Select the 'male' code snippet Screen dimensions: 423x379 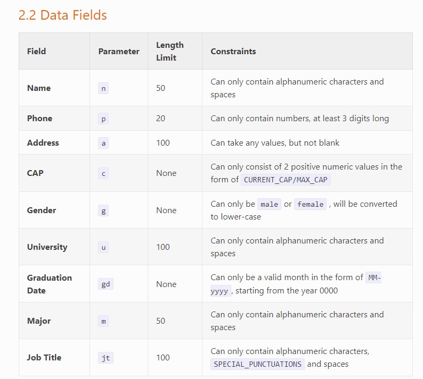tap(269, 204)
